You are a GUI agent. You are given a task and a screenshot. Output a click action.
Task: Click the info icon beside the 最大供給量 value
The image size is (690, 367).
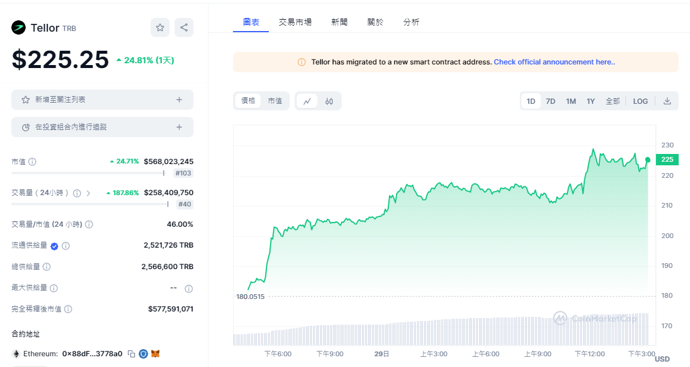[x=188, y=289]
